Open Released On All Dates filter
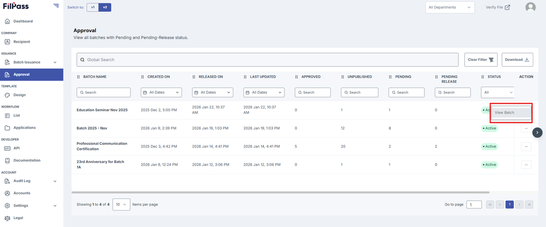The width and height of the screenshot is (546, 227). coord(212,92)
